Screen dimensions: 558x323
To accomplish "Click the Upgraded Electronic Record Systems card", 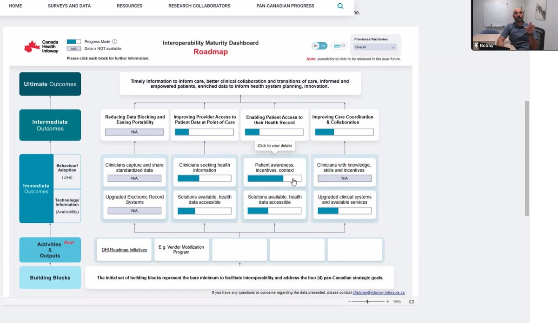I will (134, 204).
